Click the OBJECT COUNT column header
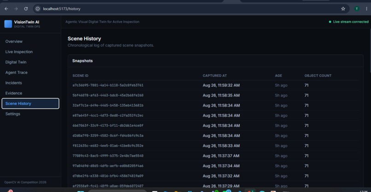Viewport: 371px width, 192px height. [x=318, y=76]
